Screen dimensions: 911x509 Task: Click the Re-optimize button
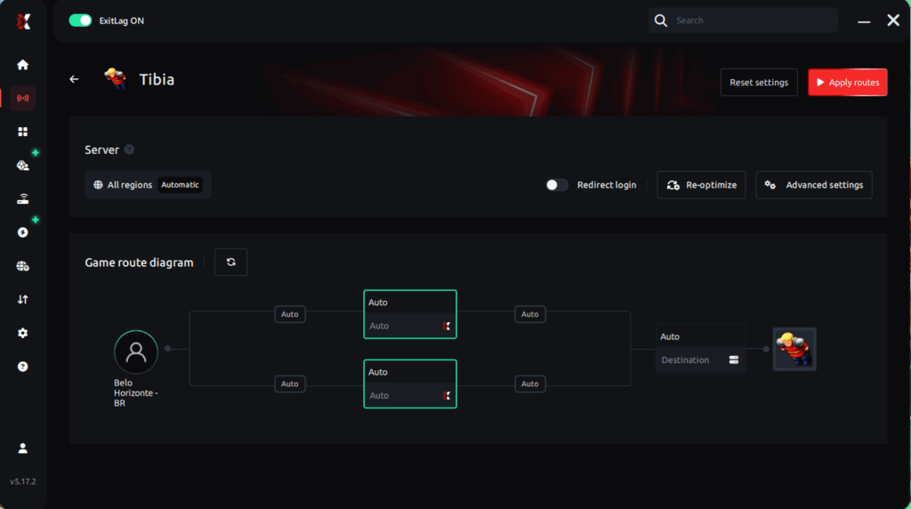point(701,185)
